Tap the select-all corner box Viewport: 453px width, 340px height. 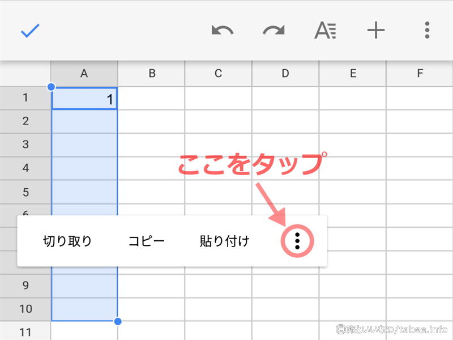(x=25, y=74)
